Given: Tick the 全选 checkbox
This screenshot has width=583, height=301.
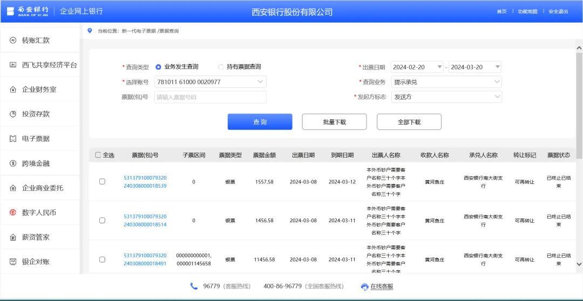Looking at the screenshot, I should [x=98, y=155].
